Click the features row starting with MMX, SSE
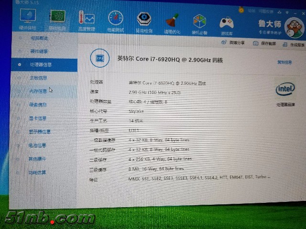 coord(199,178)
